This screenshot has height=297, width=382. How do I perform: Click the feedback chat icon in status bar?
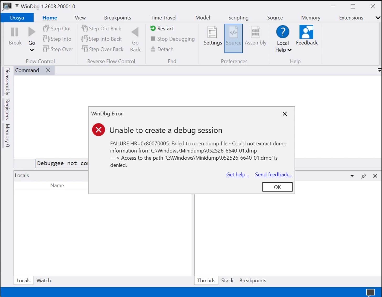(370, 292)
